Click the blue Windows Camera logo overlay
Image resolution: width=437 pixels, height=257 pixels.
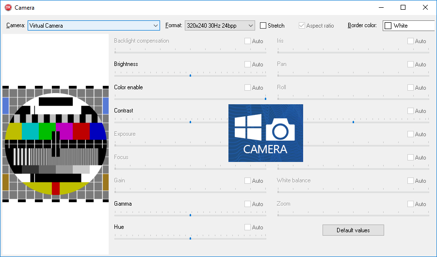click(266, 133)
